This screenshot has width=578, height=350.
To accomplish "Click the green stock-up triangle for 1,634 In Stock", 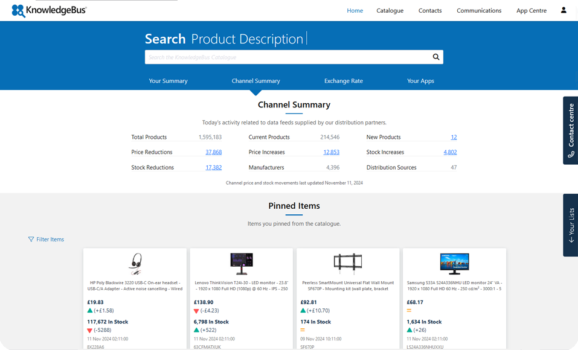I will 409,330.
